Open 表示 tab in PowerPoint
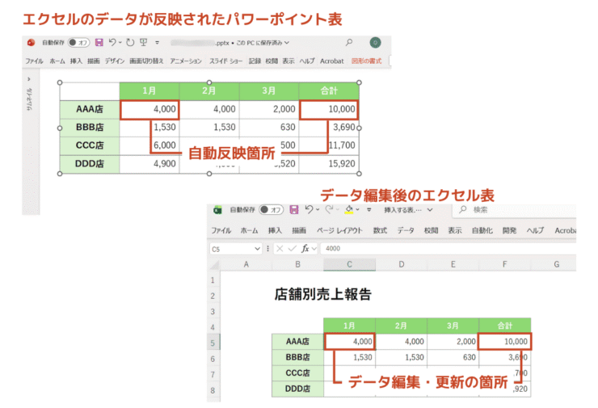The image size is (598, 408). tap(288, 61)
